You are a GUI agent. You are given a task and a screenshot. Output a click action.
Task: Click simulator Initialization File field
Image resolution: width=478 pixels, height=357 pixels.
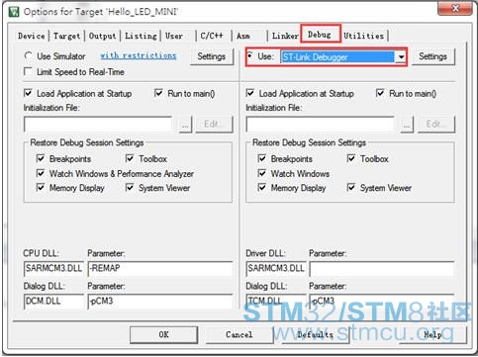click(98, 125)
